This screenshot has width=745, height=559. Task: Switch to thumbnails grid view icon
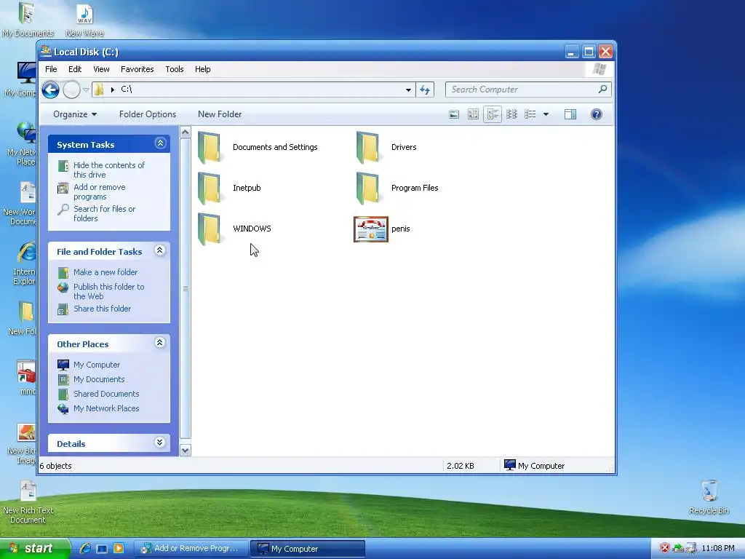pyautogui.click(x=473, y=114)
